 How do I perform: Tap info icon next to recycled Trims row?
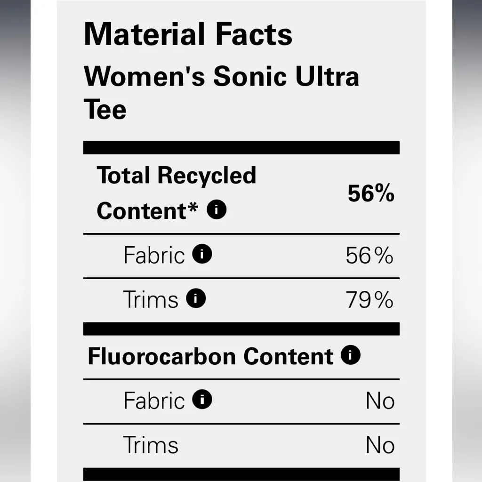click(196, 298)
